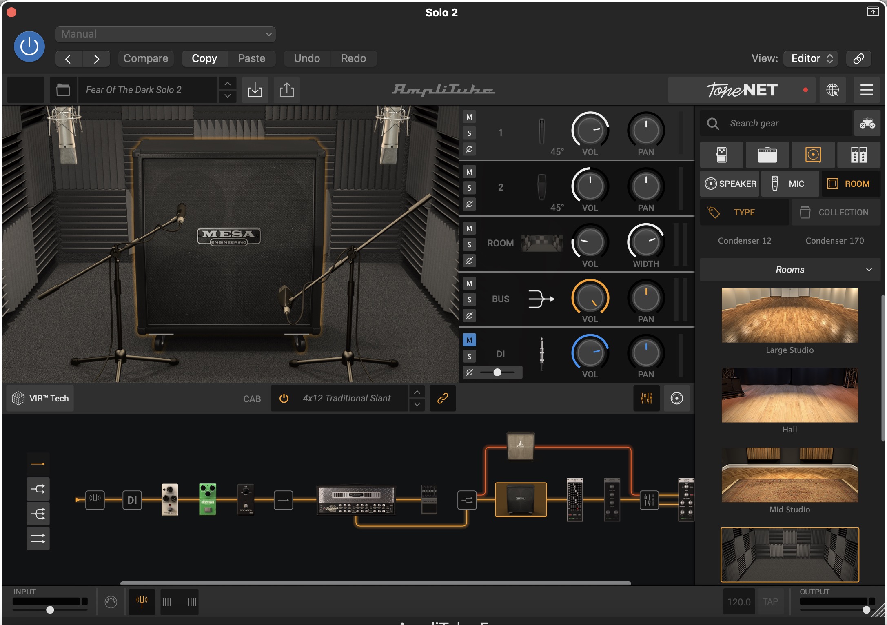Open the View Editor dropdown
This screenshot has height=625, width=887.
pos(811,58)
